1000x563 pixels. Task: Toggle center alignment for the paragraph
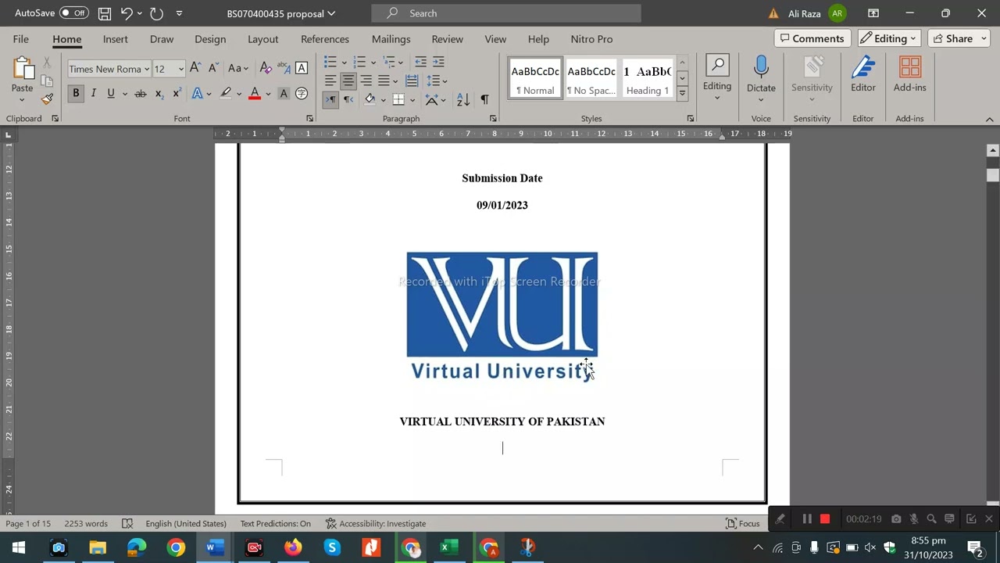tap(348, 81)
